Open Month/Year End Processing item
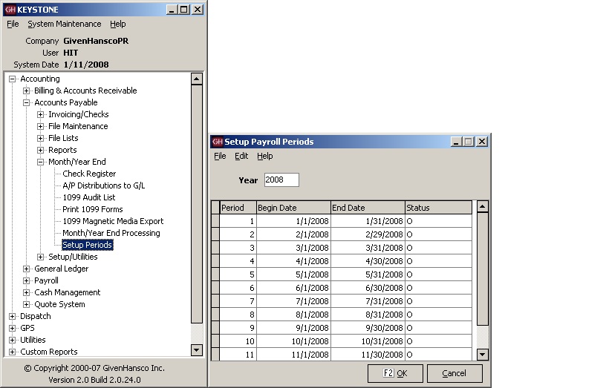This screenshot has width=606, height=388. pyautogui.click(x=111, y=233)
